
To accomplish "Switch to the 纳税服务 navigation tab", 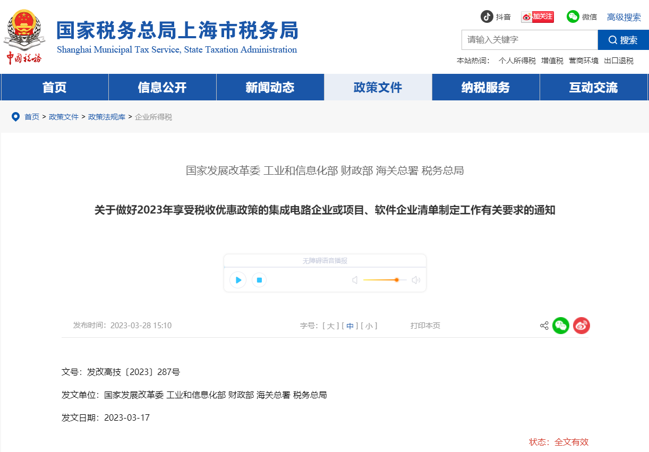I will (x=485, y=87).
